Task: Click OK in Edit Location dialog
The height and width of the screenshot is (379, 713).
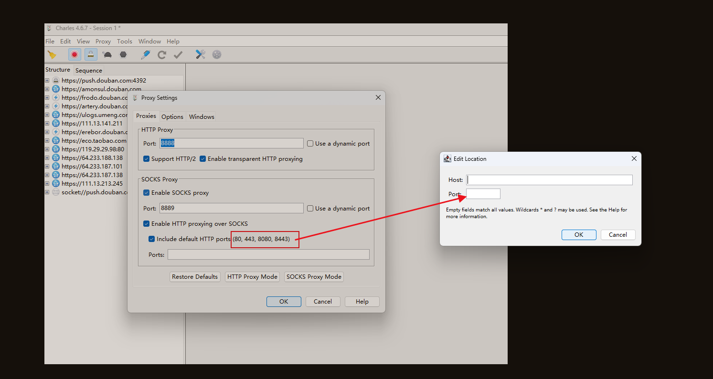Action: (x=579, y=235)
